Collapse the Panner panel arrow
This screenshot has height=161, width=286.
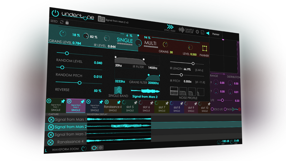(x=207, y=33)
